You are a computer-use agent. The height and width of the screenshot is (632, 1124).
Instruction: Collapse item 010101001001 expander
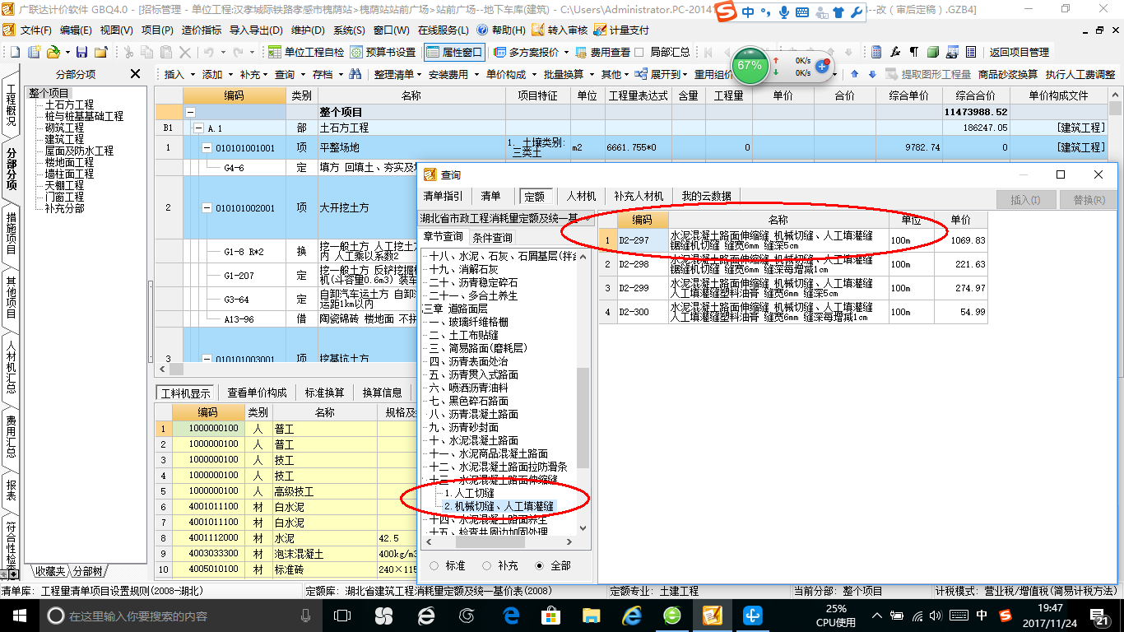(x=207, y=148)
